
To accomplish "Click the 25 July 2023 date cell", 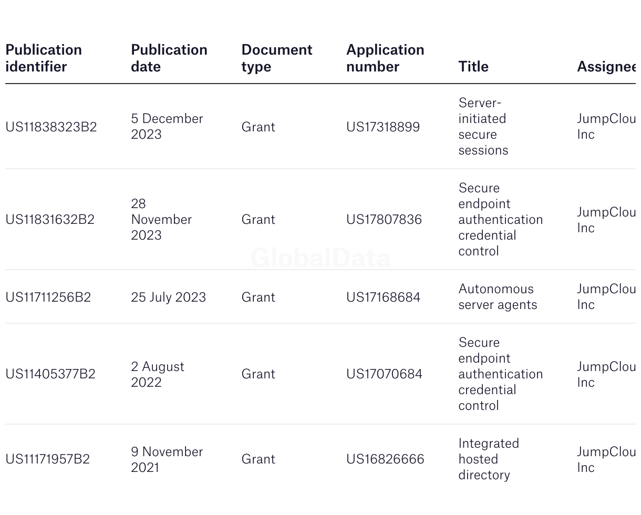I will (x=168, y=297).
